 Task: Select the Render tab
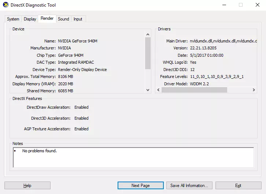click(x=47, y=19)
